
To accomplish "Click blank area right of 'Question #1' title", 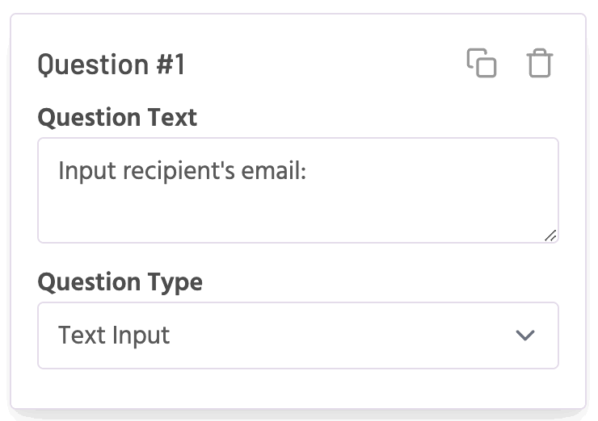I will 323,65.
